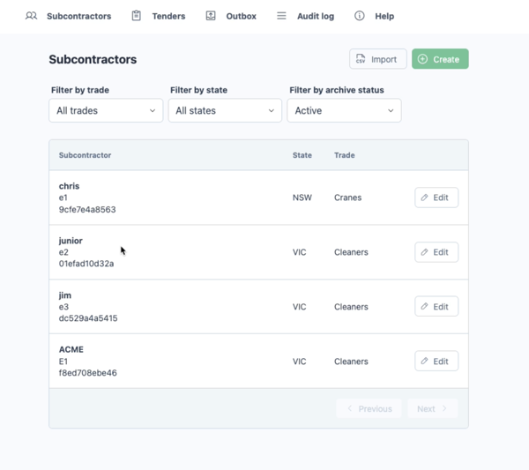Image resolution: width=529 pixels, height=470 pixels.
Task: Open the Audit log menu item
Action: click(x=316, y=16)
